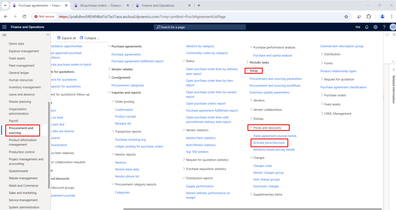Collapse Prices and discounts group
This screenshot has width=396, height=210.
point(251,128)
